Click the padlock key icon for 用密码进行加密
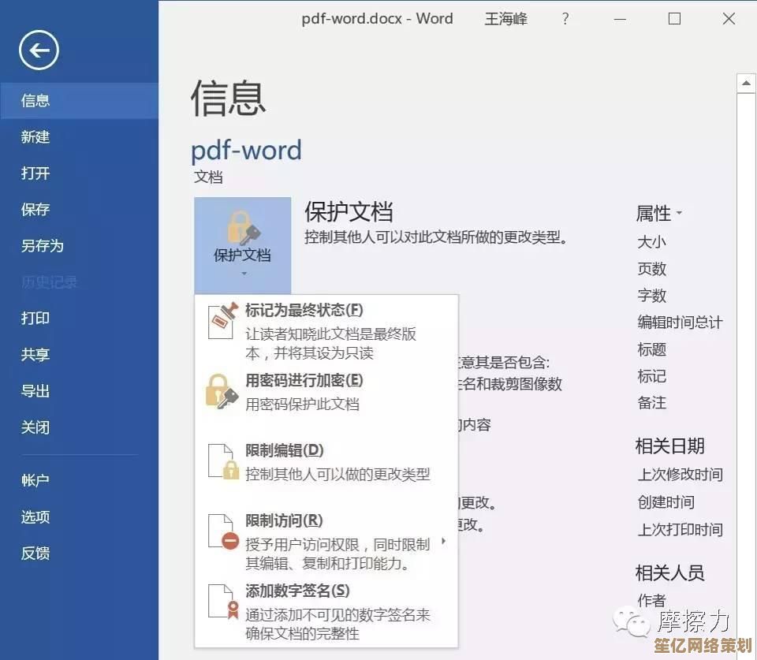Viewport: 757px width, 660px height. pyautogui.click(x=222, y=392)
